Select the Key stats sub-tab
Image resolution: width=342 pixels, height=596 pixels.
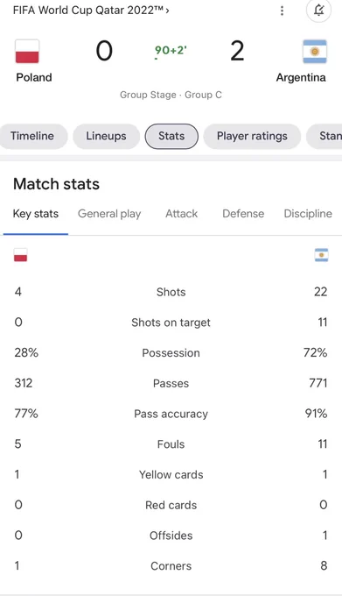coord(36,214)
